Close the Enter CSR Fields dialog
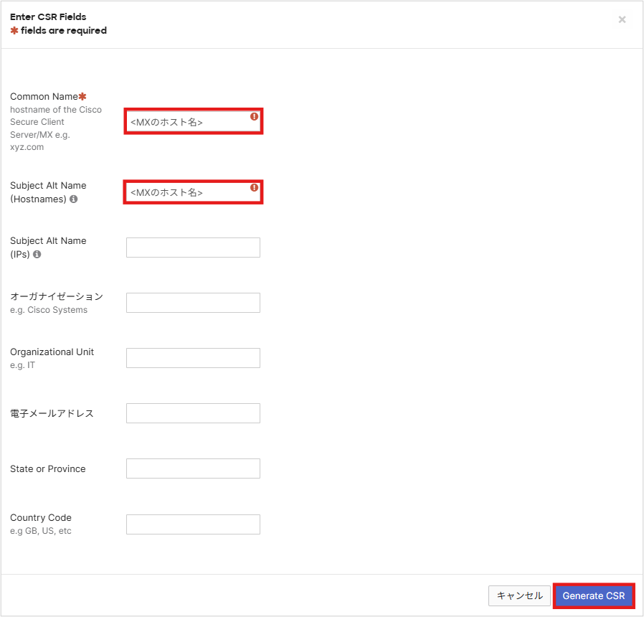Screen dimensions: 644x617 point(622,19)
